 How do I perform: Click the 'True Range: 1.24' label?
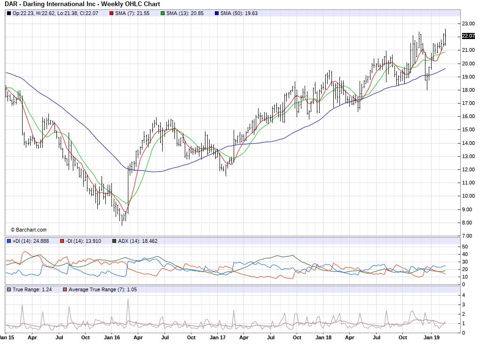(x=32, y=289)
